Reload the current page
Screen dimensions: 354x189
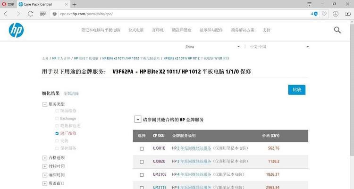coord(31,14)
